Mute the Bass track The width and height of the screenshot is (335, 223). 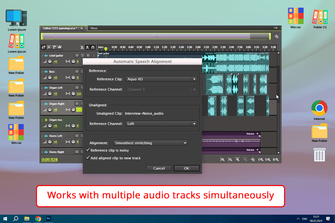(x=77, y=71)
